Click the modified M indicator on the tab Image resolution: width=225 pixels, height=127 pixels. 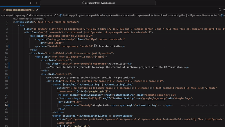click(33, 10)
